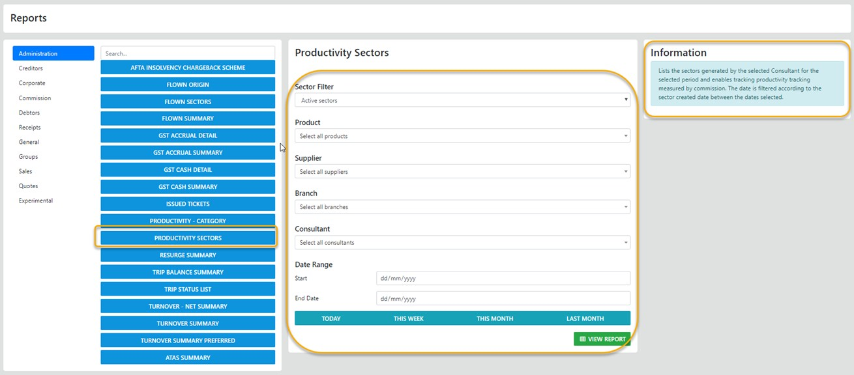The image size is (854, 375).
Task: Click the Start date input field
Action: 503,278
